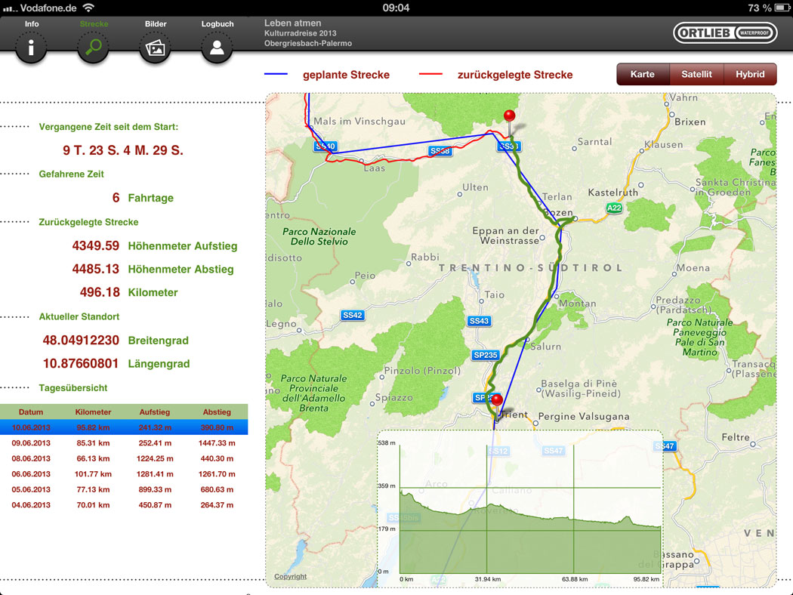Screen dimensions: 793x595
Task: Switch map to Satellit view
Action: click(696, 74)
